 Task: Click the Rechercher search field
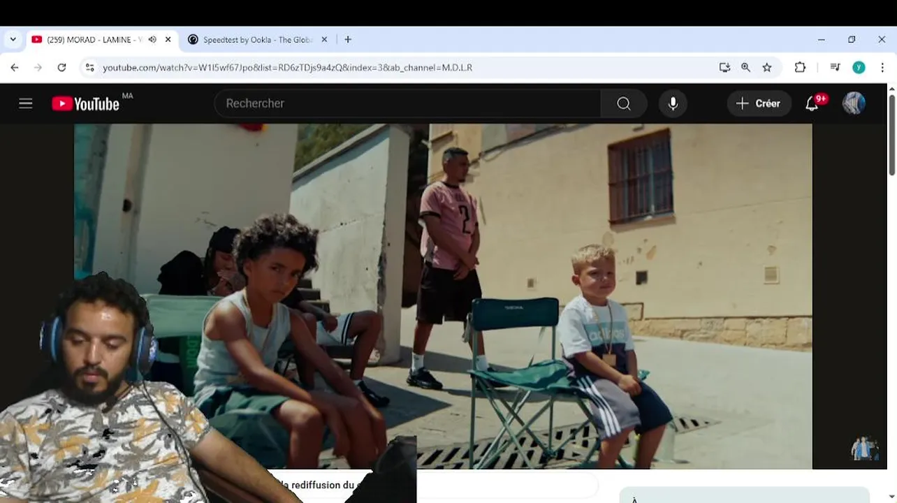[x=407, y=103]
